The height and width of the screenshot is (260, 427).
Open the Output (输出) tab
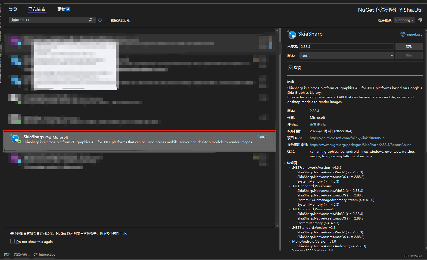[x=7, y=255]
